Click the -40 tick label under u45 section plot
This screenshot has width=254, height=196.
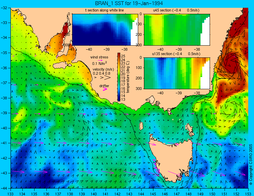[x=161, y=49]
